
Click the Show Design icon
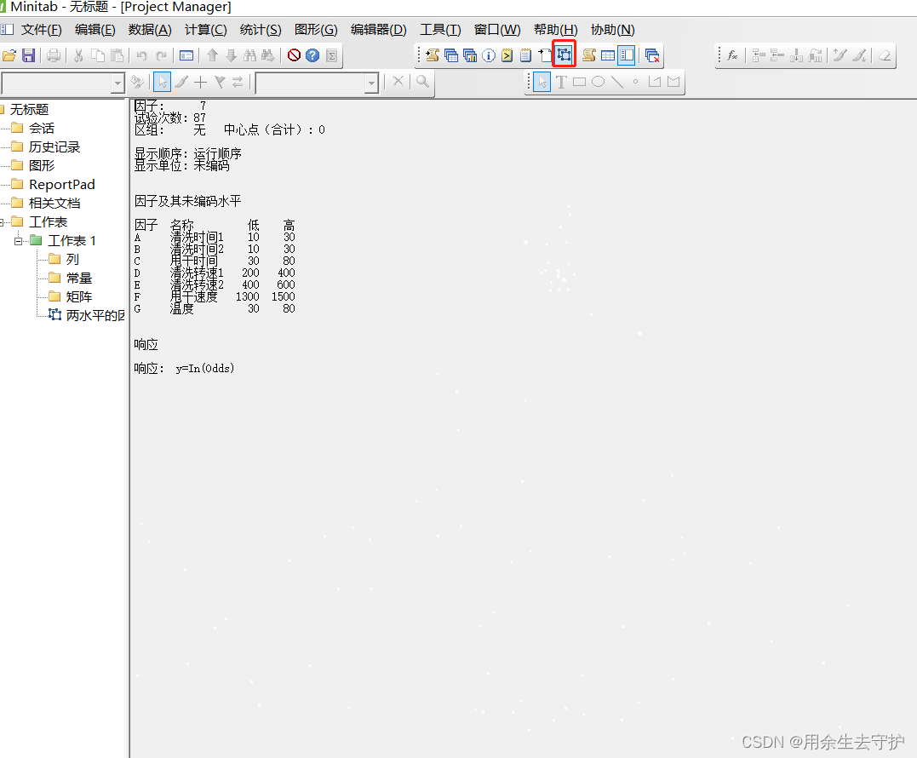tap(564, 55)
